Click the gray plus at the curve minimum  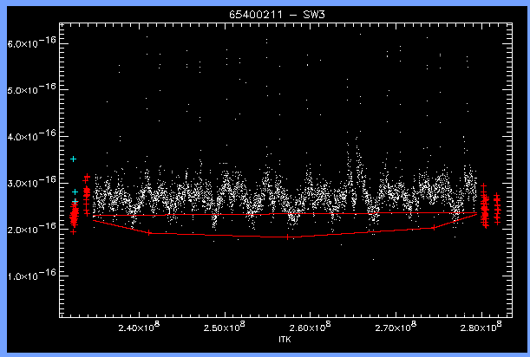point(288,237)
